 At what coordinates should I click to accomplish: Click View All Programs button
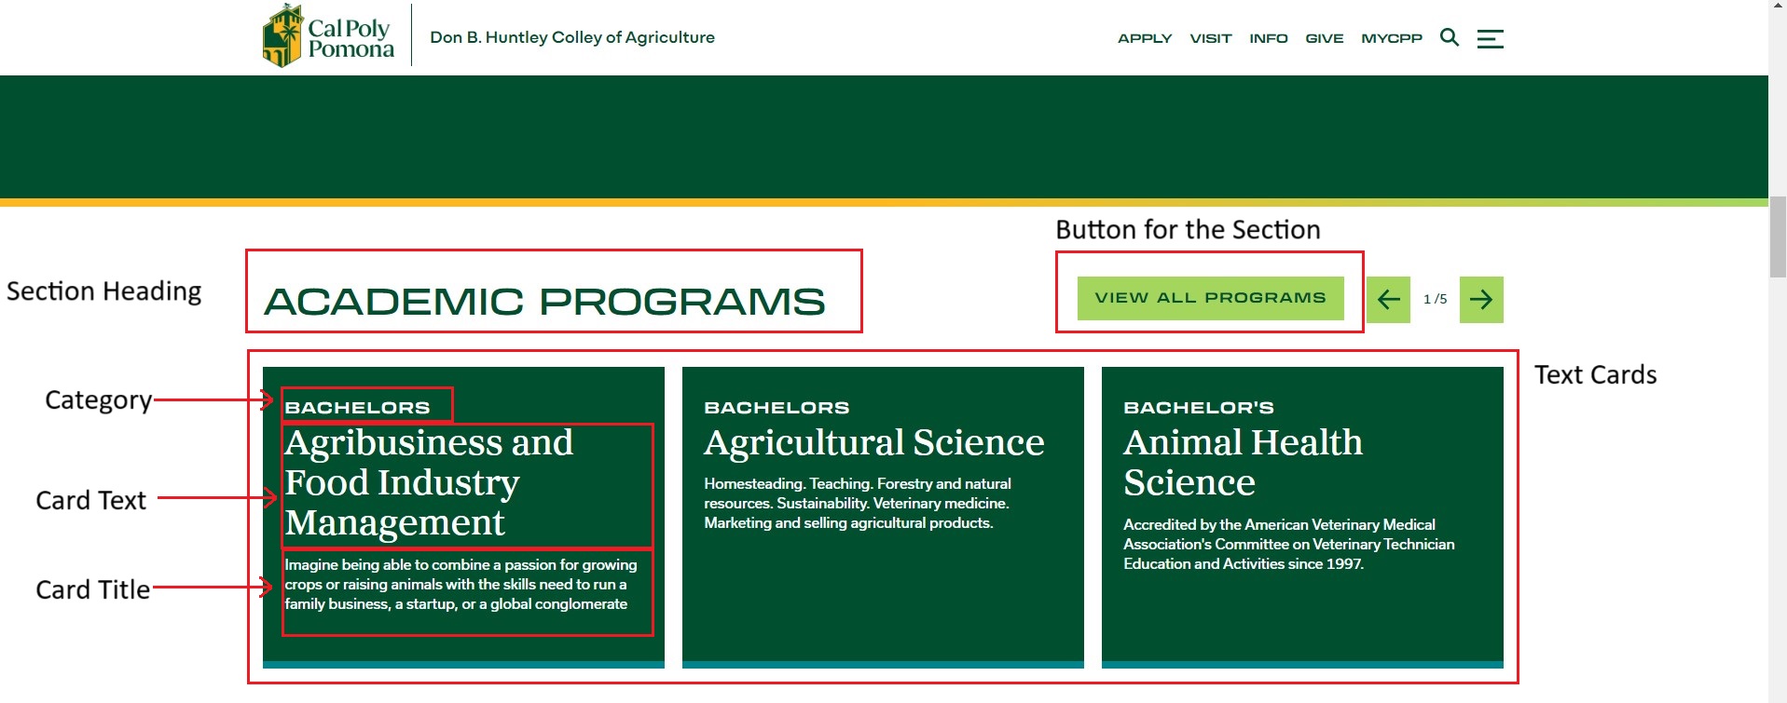pyautogui.click(x=1210, y=298)
